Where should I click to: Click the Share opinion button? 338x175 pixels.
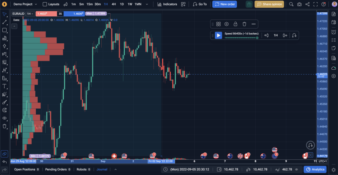tap(269, 4)
